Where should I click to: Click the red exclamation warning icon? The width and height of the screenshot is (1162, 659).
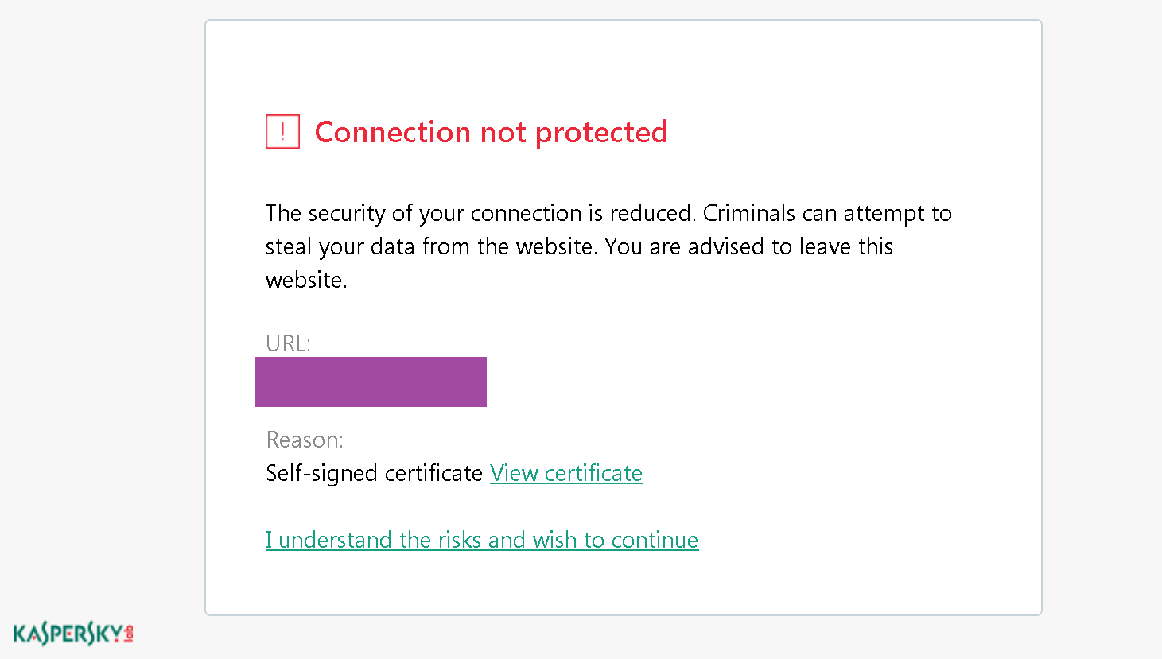282,131
